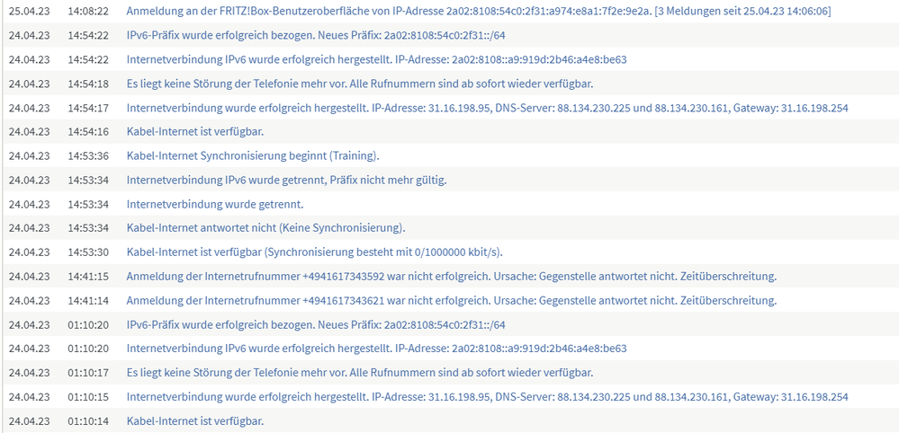Open the 01:10:17 Störung der Telefonie message
899x433 pixels.
tap(359, 373)
